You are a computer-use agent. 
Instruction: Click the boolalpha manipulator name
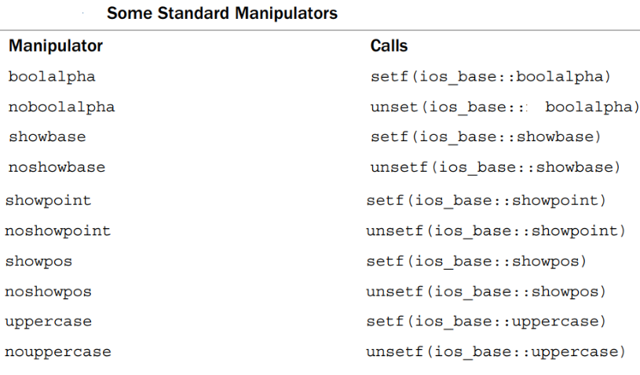click(52, 77)
